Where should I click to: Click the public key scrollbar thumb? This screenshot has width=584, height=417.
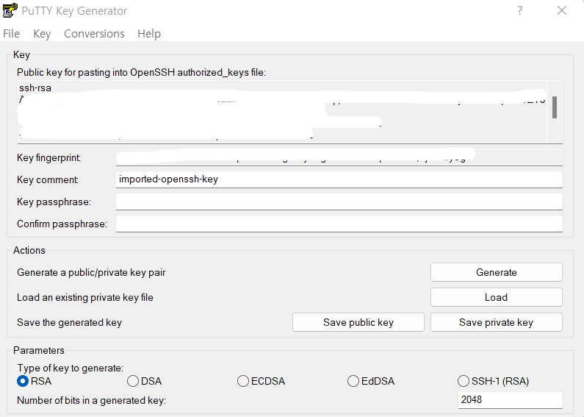[x=554, y=107]
